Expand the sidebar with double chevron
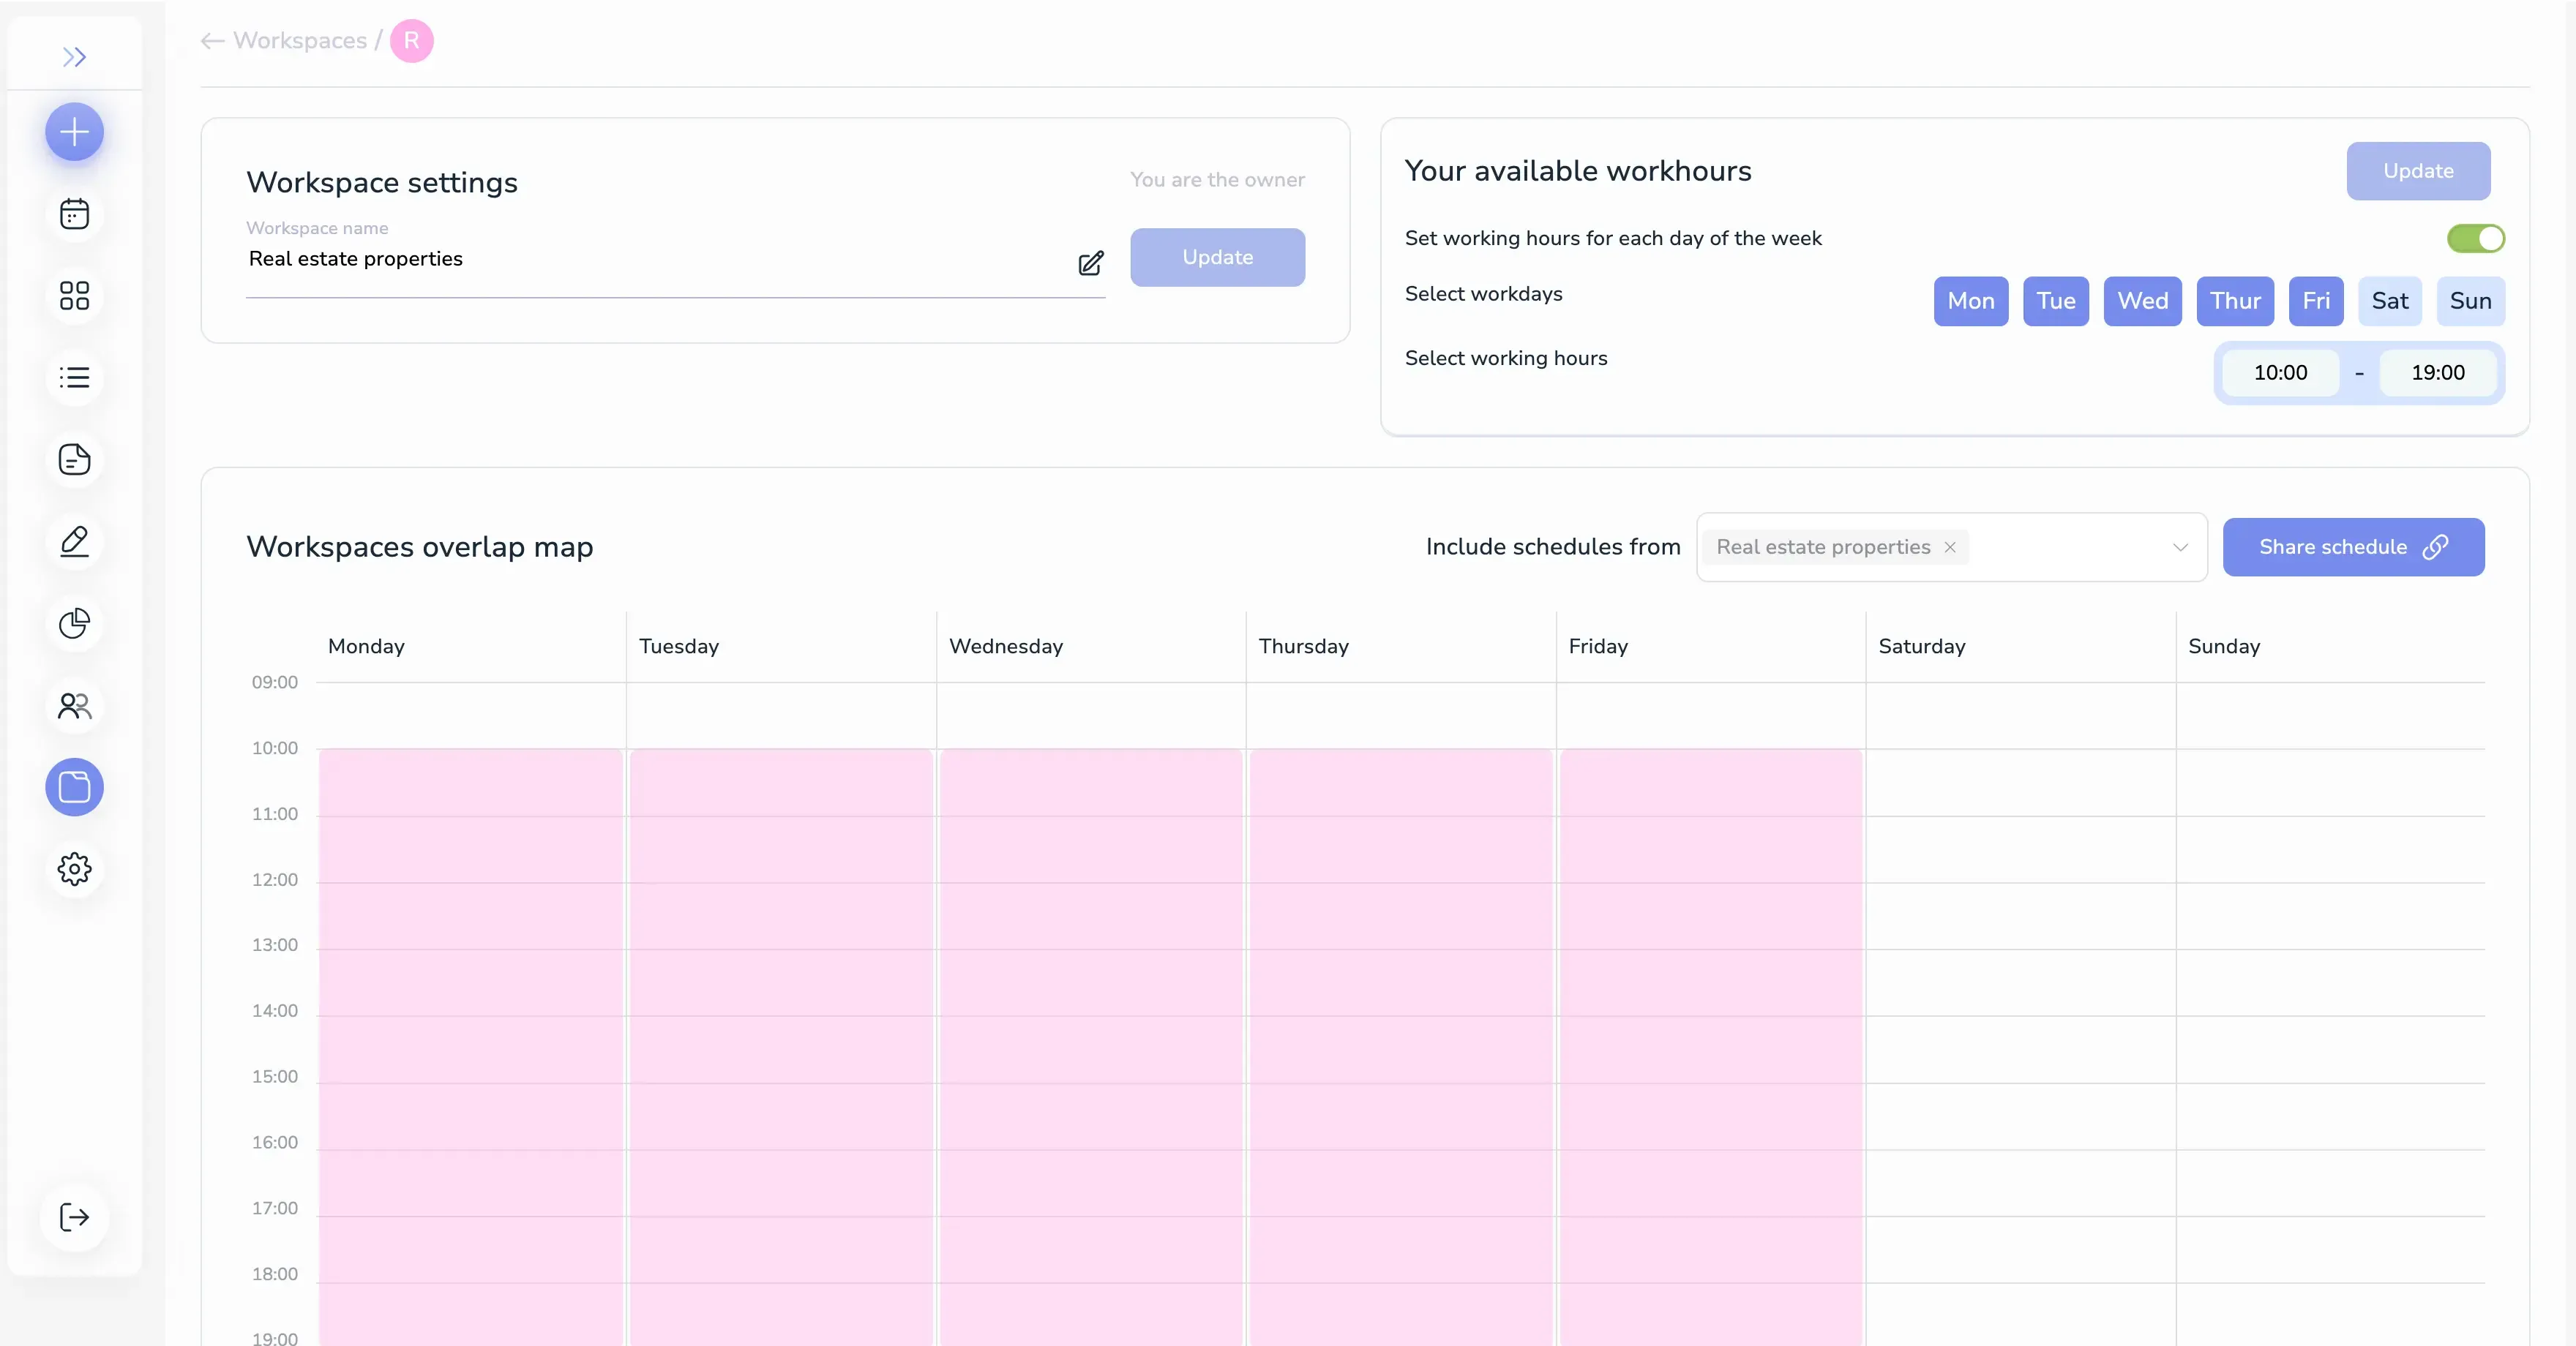The width and height of the screenshot is (2576, 1346). point(74,57)
